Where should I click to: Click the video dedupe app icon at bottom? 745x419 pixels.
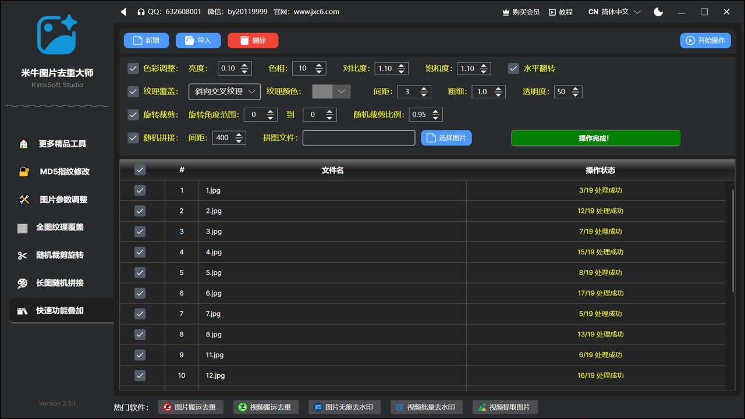click(x=243, y=407)
